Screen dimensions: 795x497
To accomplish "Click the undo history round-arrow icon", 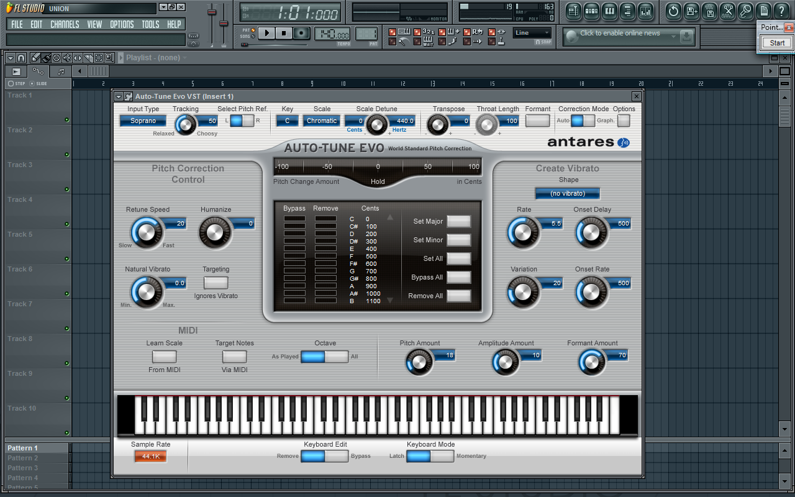I will tap(673, 11).
